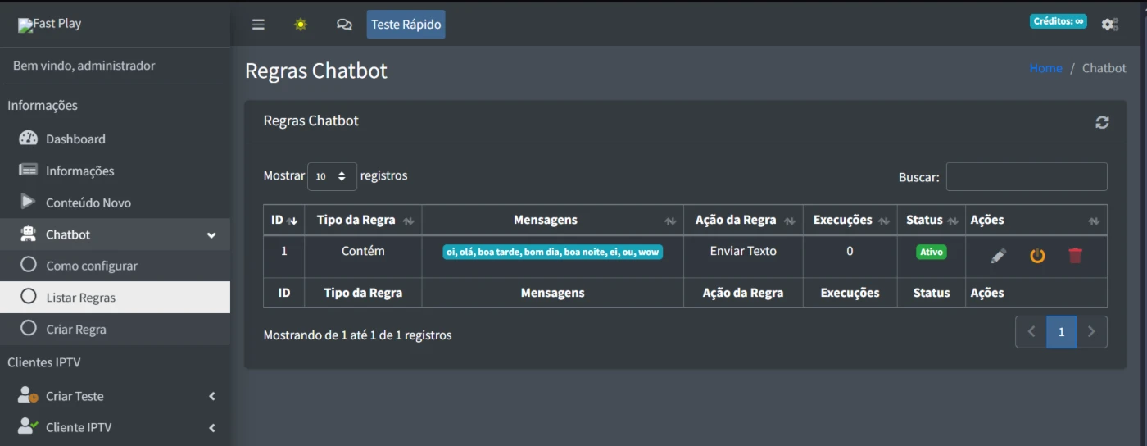Image resolution: width=1147 pixels, height=446 pixels.
Task: Follow the Home breadcrumb link
Action: [1045, 68]
